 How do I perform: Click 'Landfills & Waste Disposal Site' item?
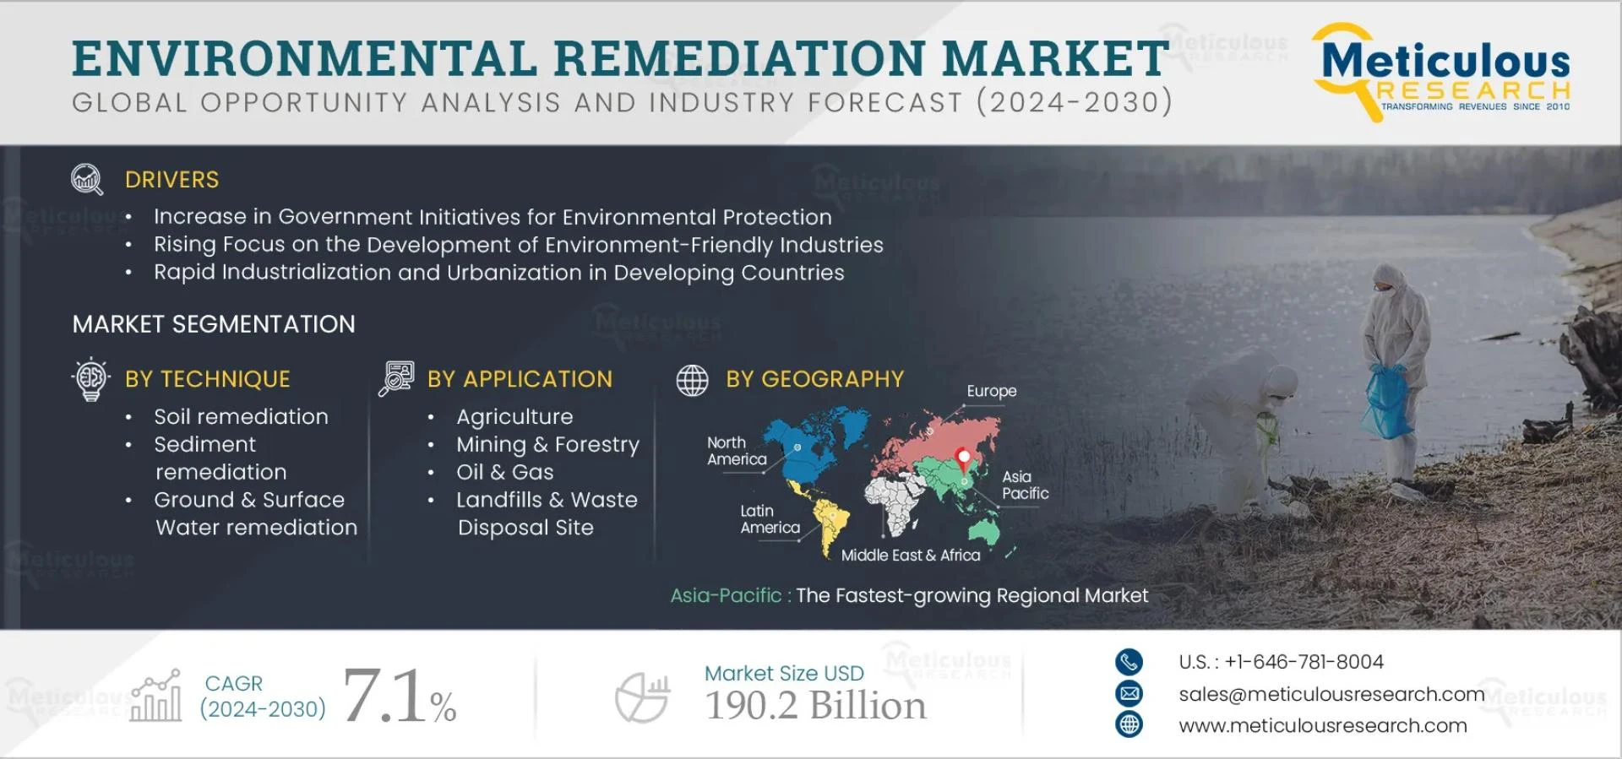(x=547, y=513)
